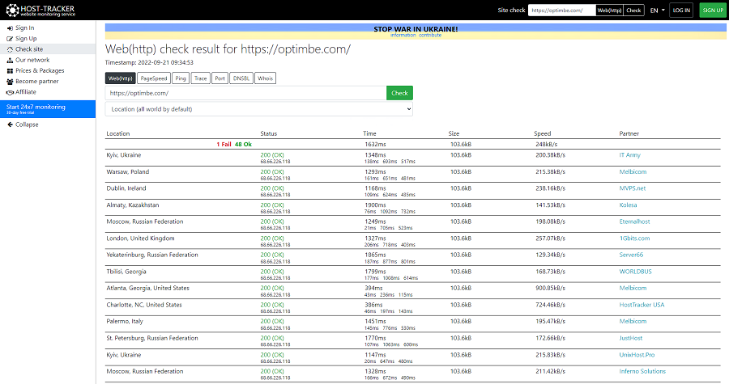Screen dimensions: 729x384
Task: Click the Almaty, Kazakhstan location cell
Action: coord(133,205)
